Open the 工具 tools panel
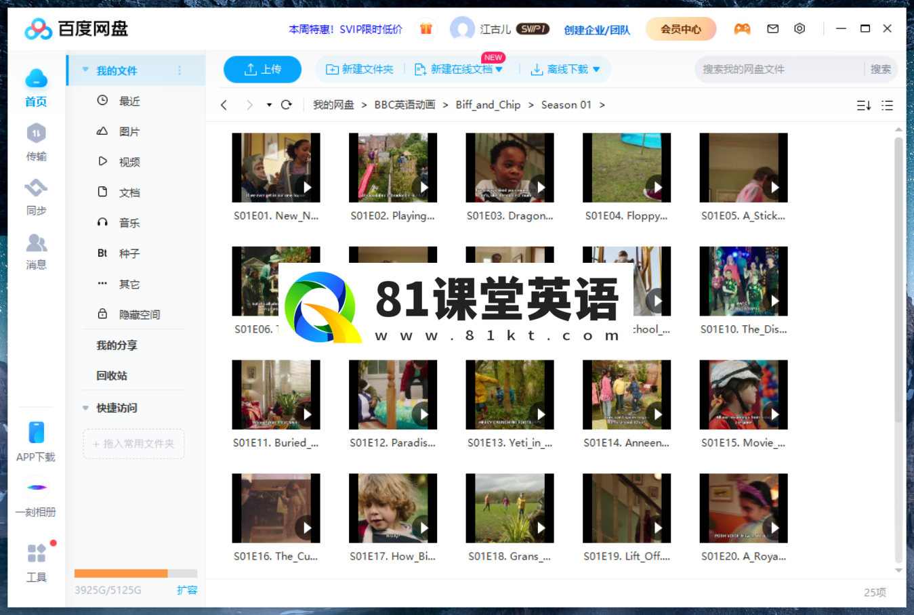Viewport: 914px width, 615px height. pyautogui.click(x=36, y=562)
